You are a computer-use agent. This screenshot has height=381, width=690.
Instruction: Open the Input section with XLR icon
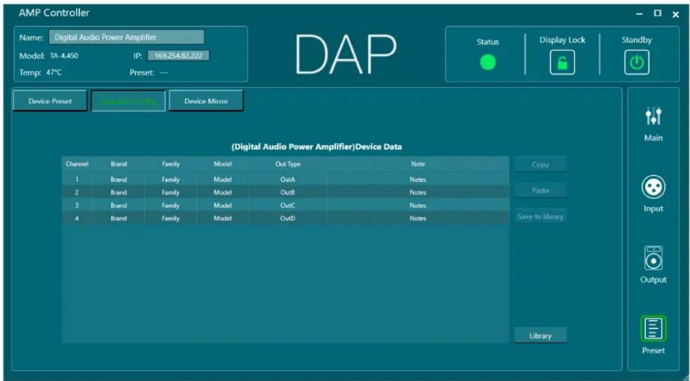[654, 194]
